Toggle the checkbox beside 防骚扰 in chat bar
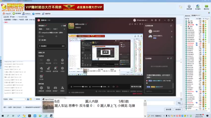This screenshot has height=118, width=211. pyautogui.click(x=35, y=99)
